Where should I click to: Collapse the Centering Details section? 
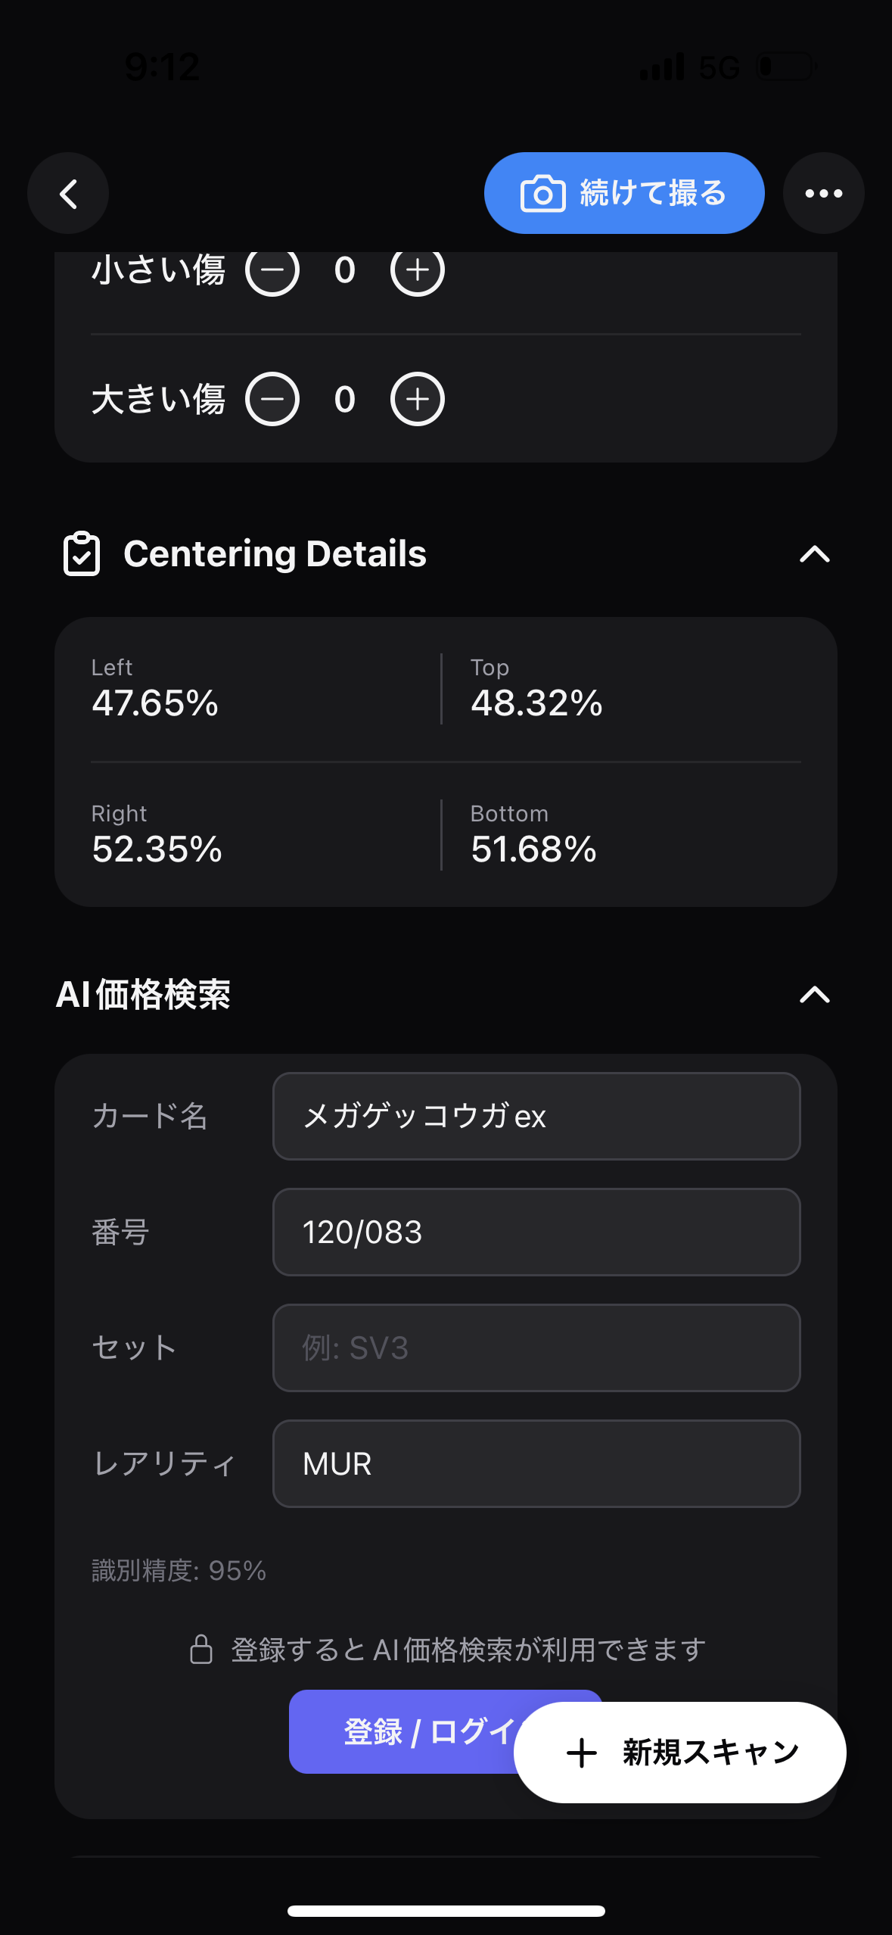tap(815, 554)
